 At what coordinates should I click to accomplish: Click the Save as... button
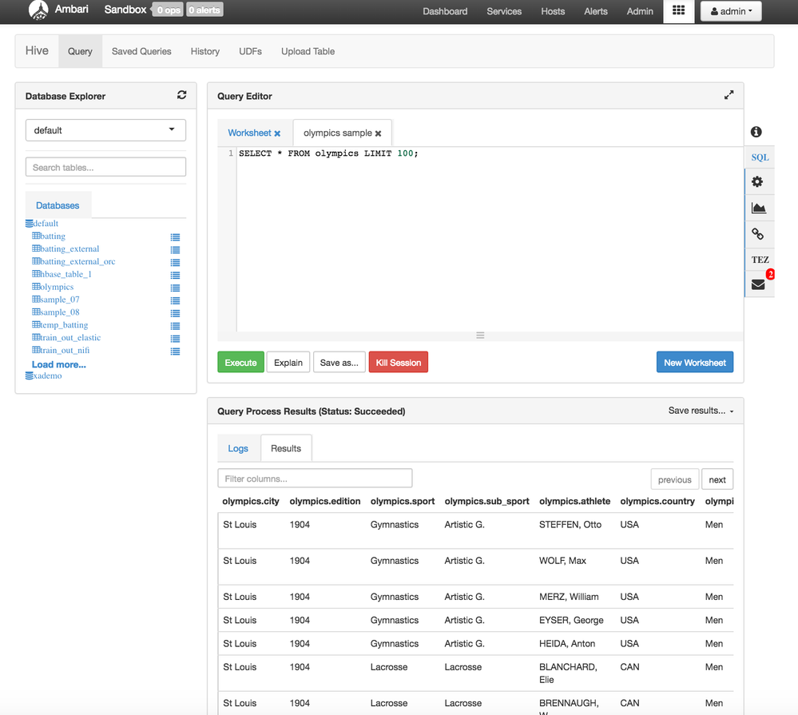[x=339, y=363]
